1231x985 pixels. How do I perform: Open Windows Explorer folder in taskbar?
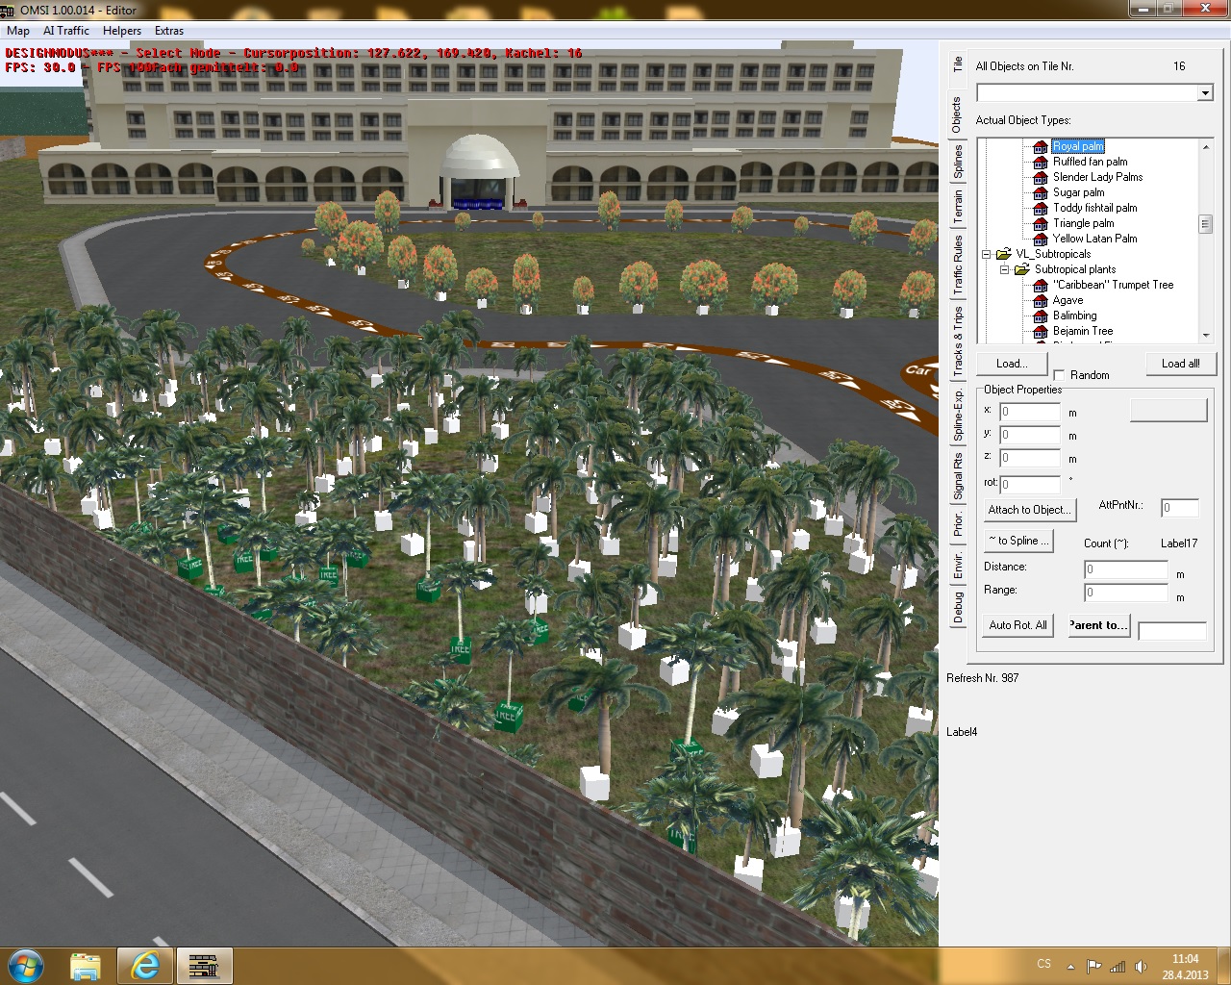tap(86, 964)
